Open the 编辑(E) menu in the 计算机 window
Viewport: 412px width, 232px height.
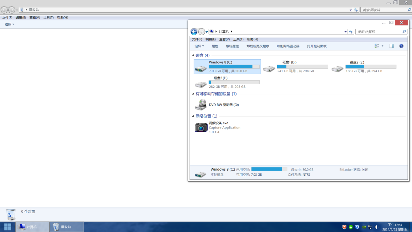pyautogui.click(x=210, y=39)
